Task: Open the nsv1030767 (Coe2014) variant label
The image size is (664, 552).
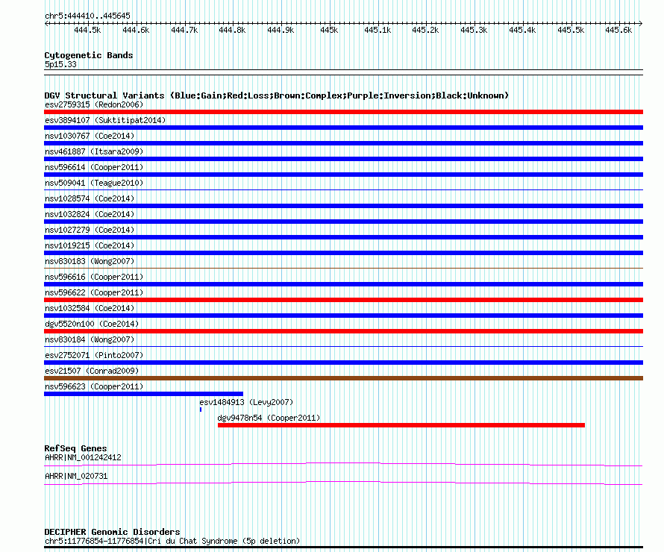Action: 90,136
